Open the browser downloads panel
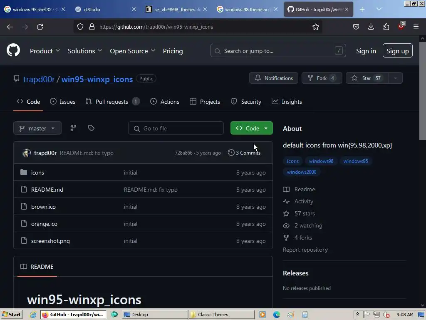The width and height of the screenshot is (426, 320). tap(371, 27)
